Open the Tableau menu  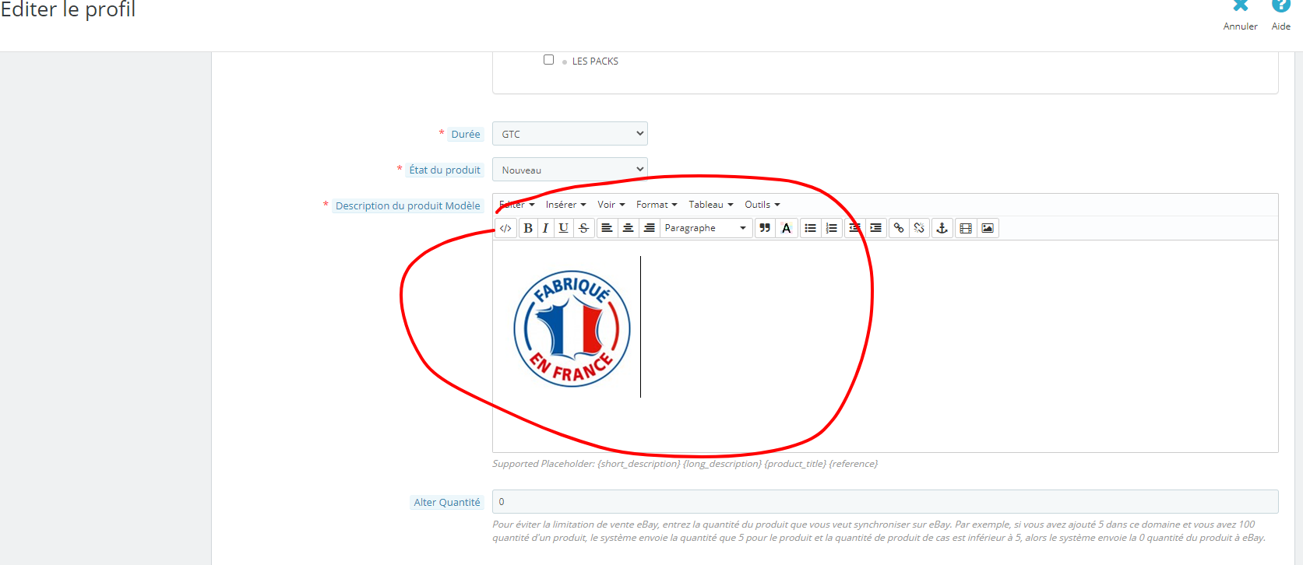point(711,205)
